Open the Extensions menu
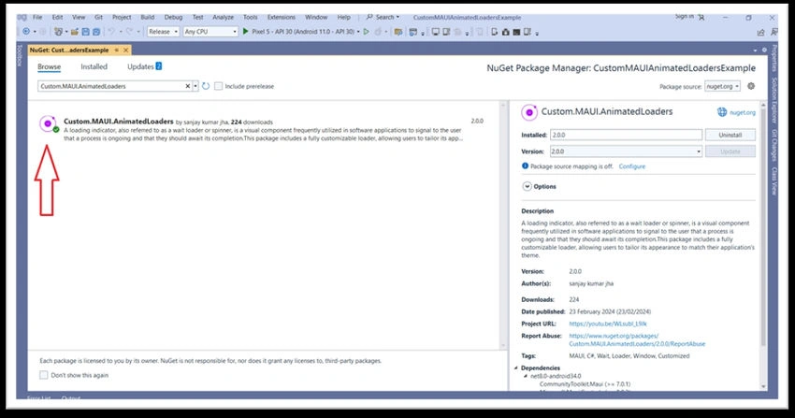 [x=282, y=17]
